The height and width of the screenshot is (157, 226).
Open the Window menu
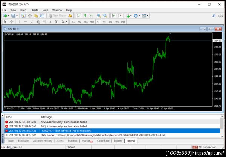coord(57,10)
